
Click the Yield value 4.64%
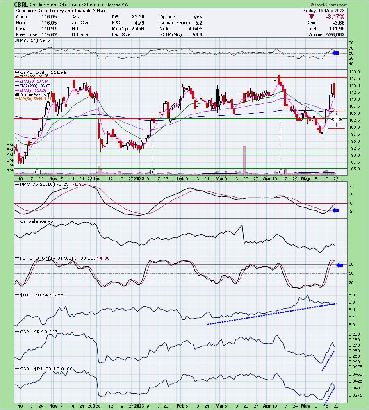(x=196, y=29)
